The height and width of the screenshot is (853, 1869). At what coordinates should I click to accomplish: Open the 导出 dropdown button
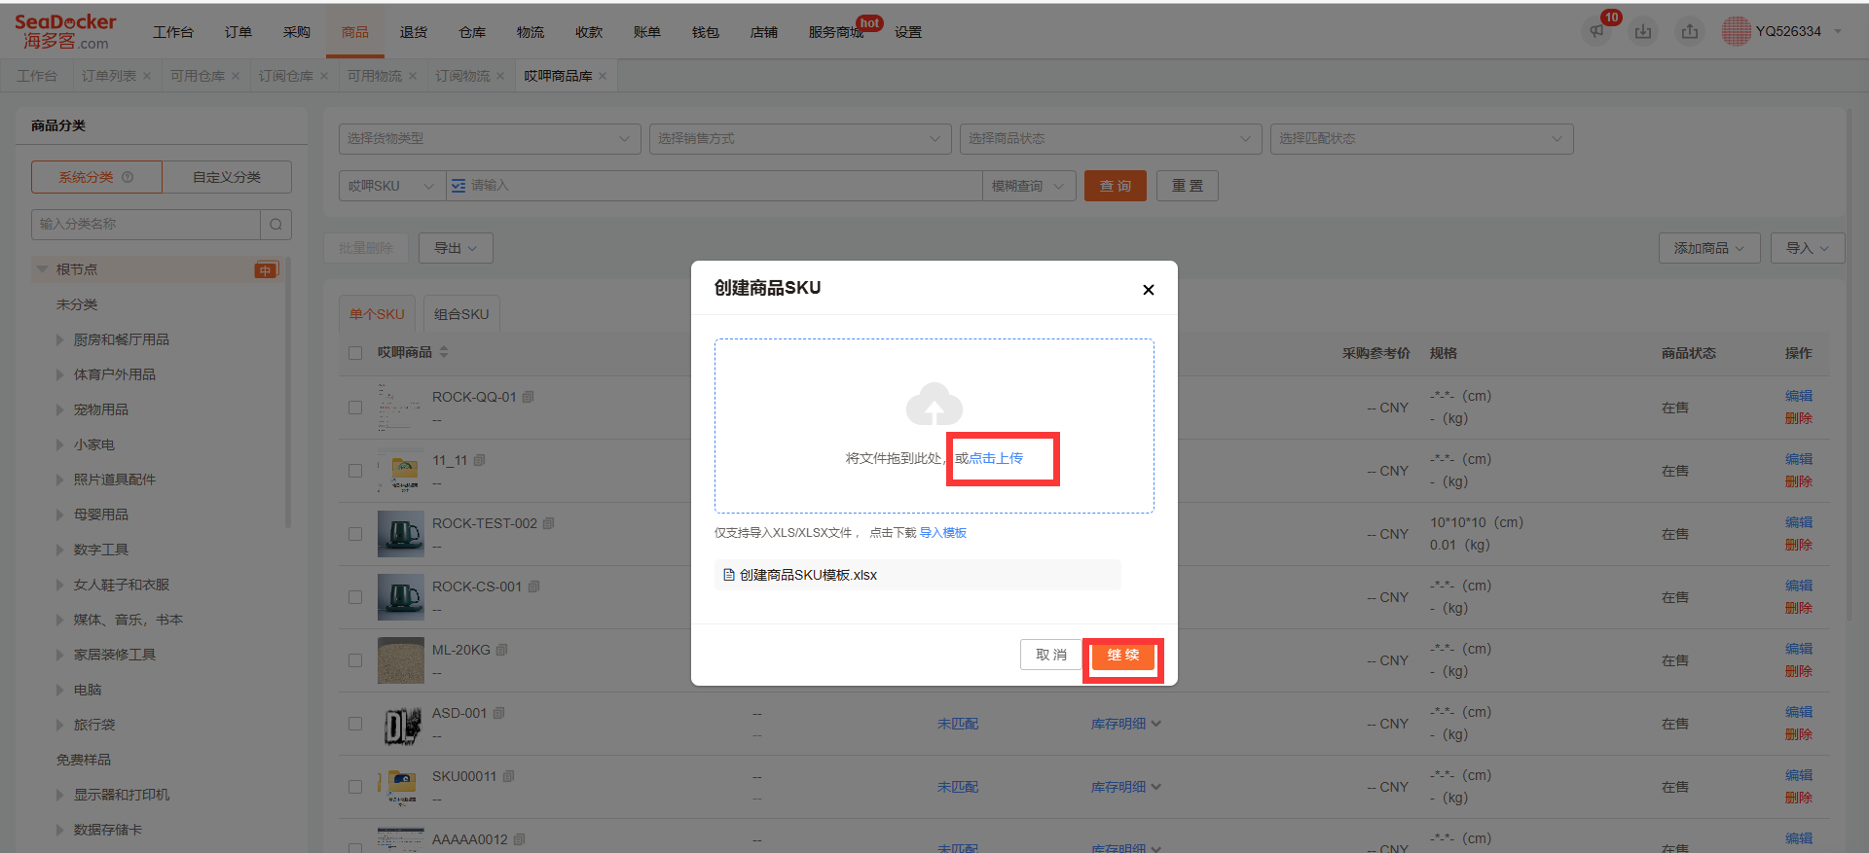456,248
